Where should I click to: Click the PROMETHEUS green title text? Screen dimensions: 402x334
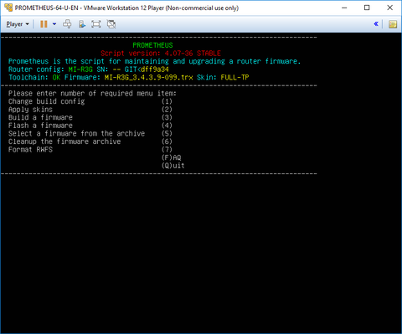tap(152, 45)
